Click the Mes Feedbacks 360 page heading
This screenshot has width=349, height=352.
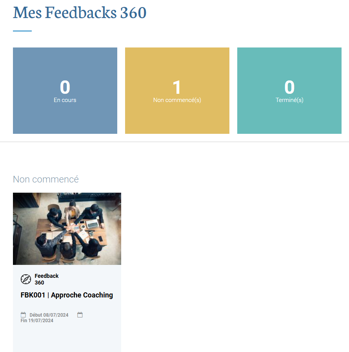click(80, 13)
